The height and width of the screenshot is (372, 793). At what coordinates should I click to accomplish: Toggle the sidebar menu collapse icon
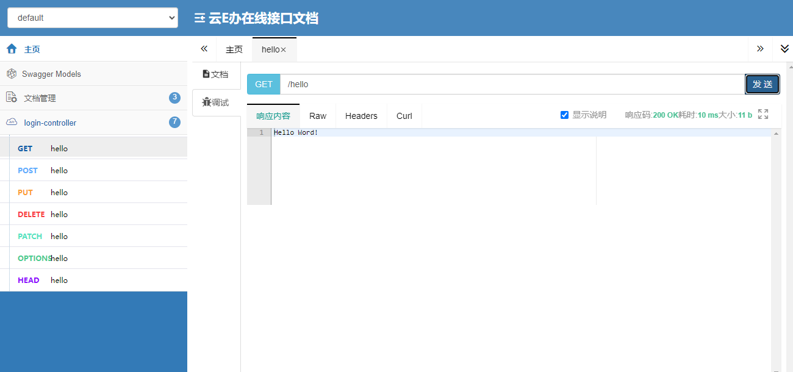pyautogui.click(x=199, y=18)
